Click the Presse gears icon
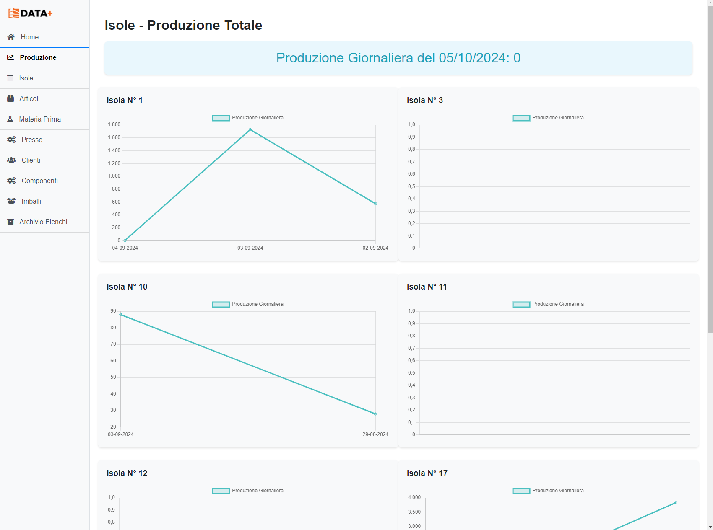 11,140
